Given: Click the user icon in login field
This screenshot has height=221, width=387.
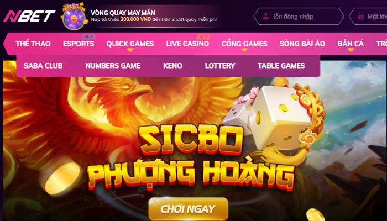Looking at the screenshot, I should [x=265, y=16].
